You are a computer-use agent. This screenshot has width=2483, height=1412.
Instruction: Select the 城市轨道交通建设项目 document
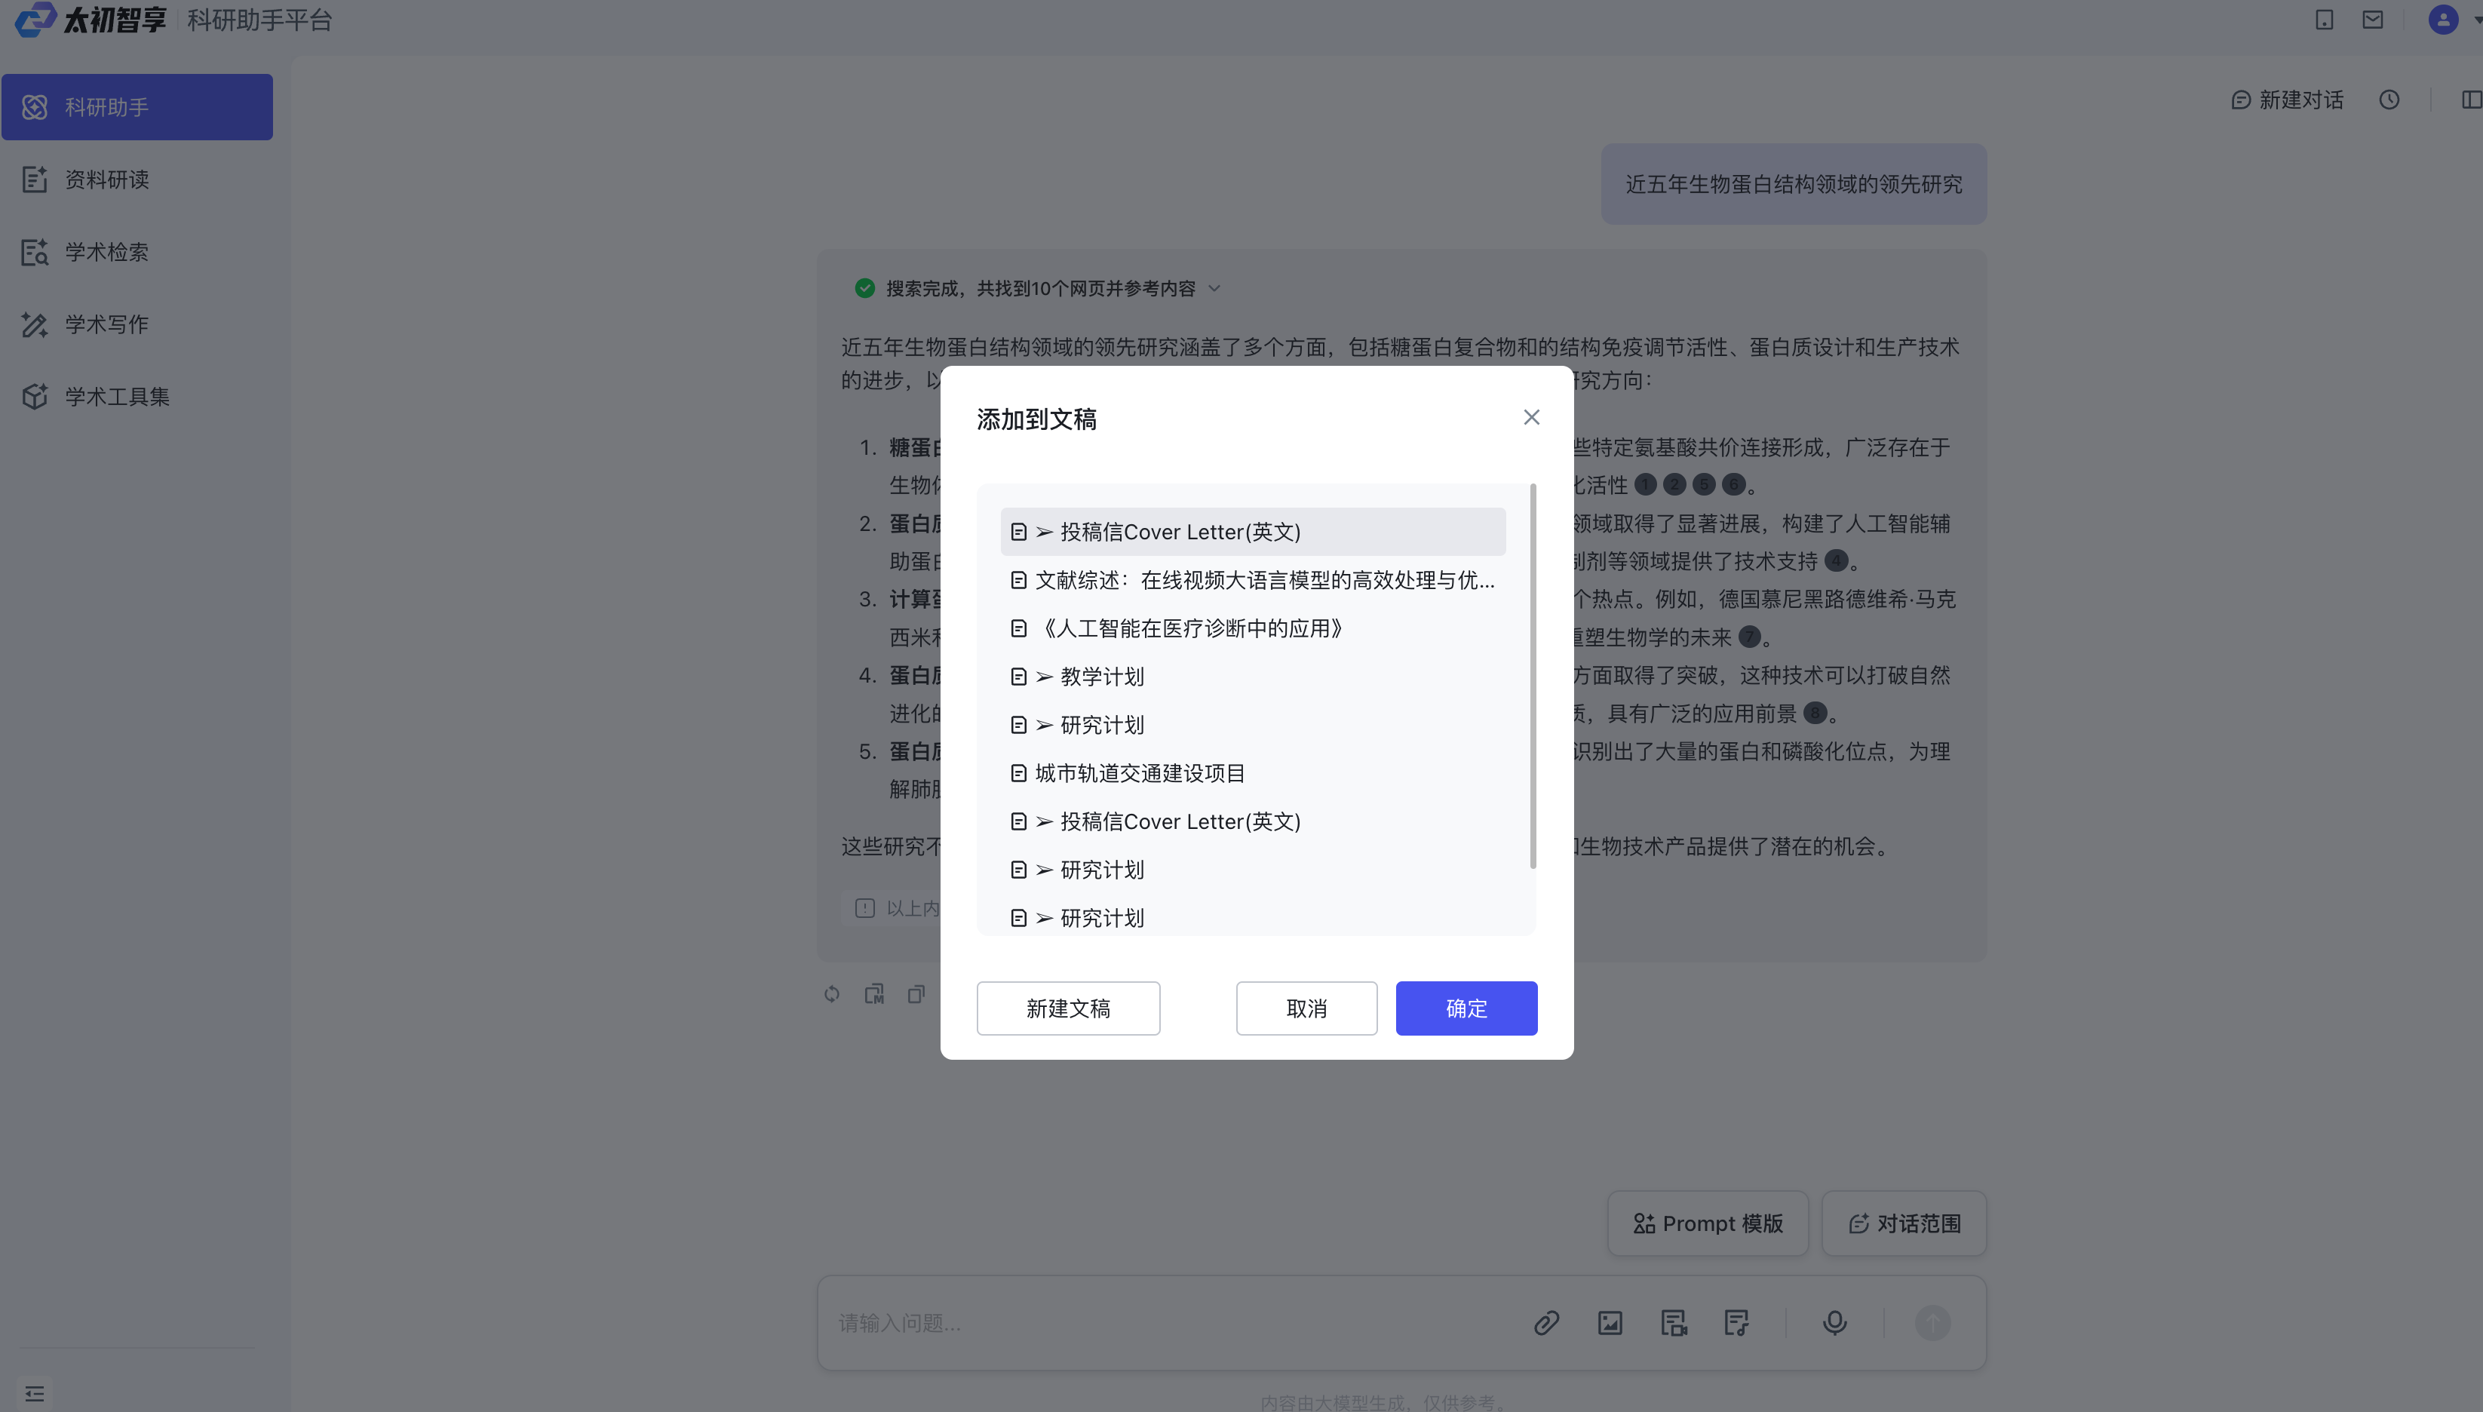(1139, 773)
